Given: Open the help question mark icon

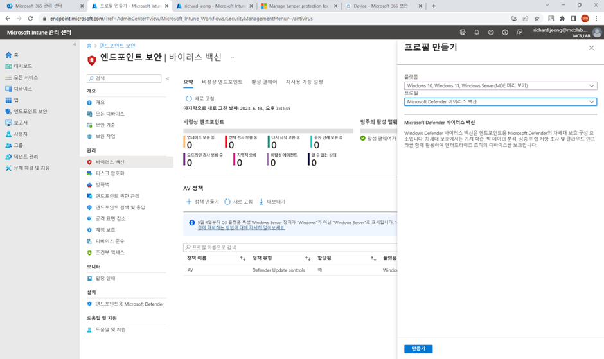Looking at the screenshot, I should tap(505, 32).
